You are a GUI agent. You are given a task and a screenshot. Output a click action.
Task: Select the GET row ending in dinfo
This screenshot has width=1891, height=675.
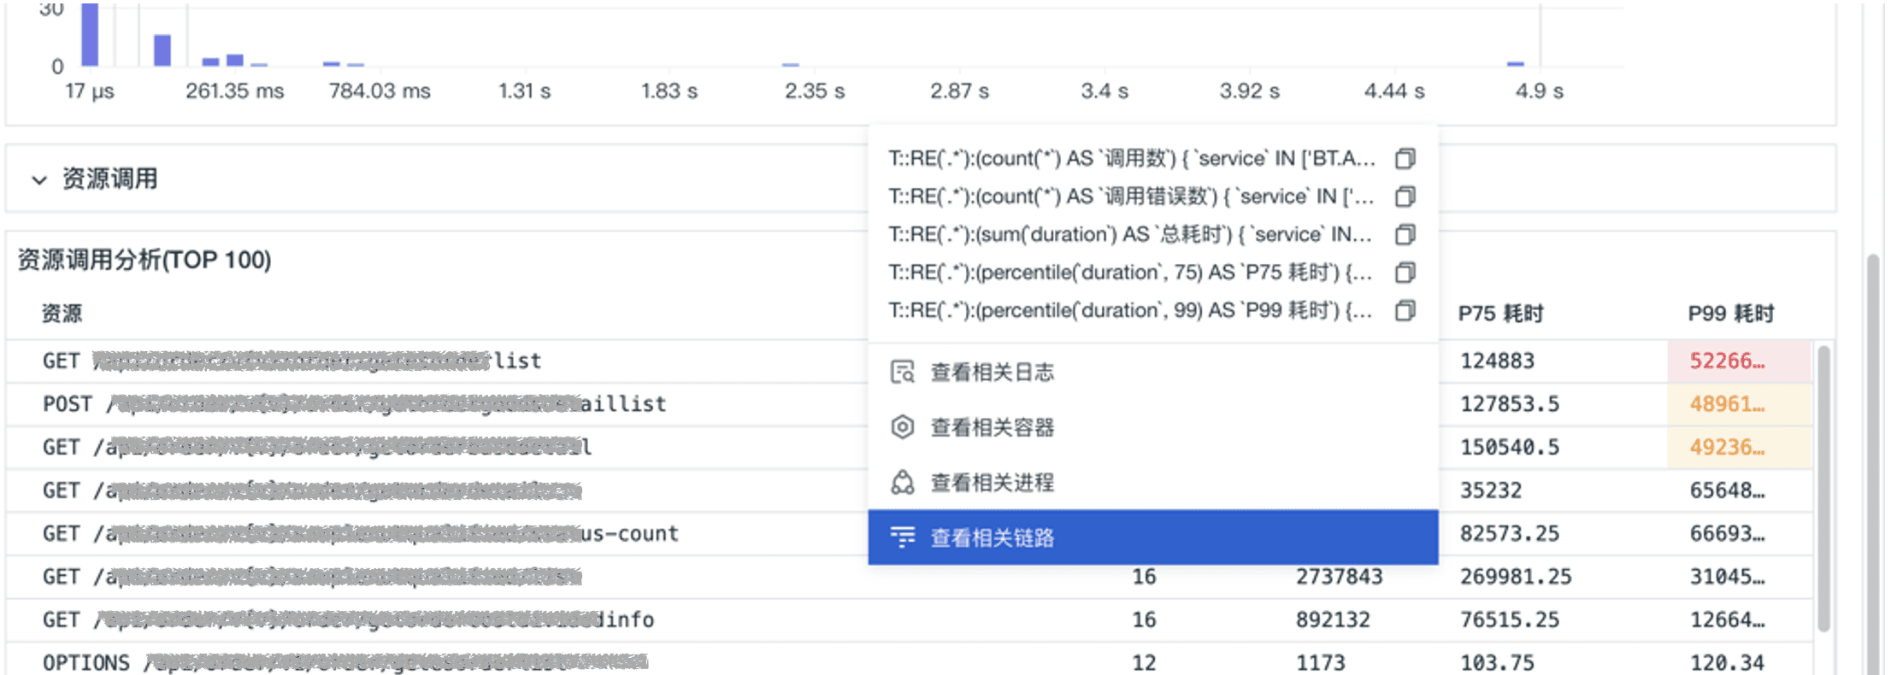coord(910,620)
